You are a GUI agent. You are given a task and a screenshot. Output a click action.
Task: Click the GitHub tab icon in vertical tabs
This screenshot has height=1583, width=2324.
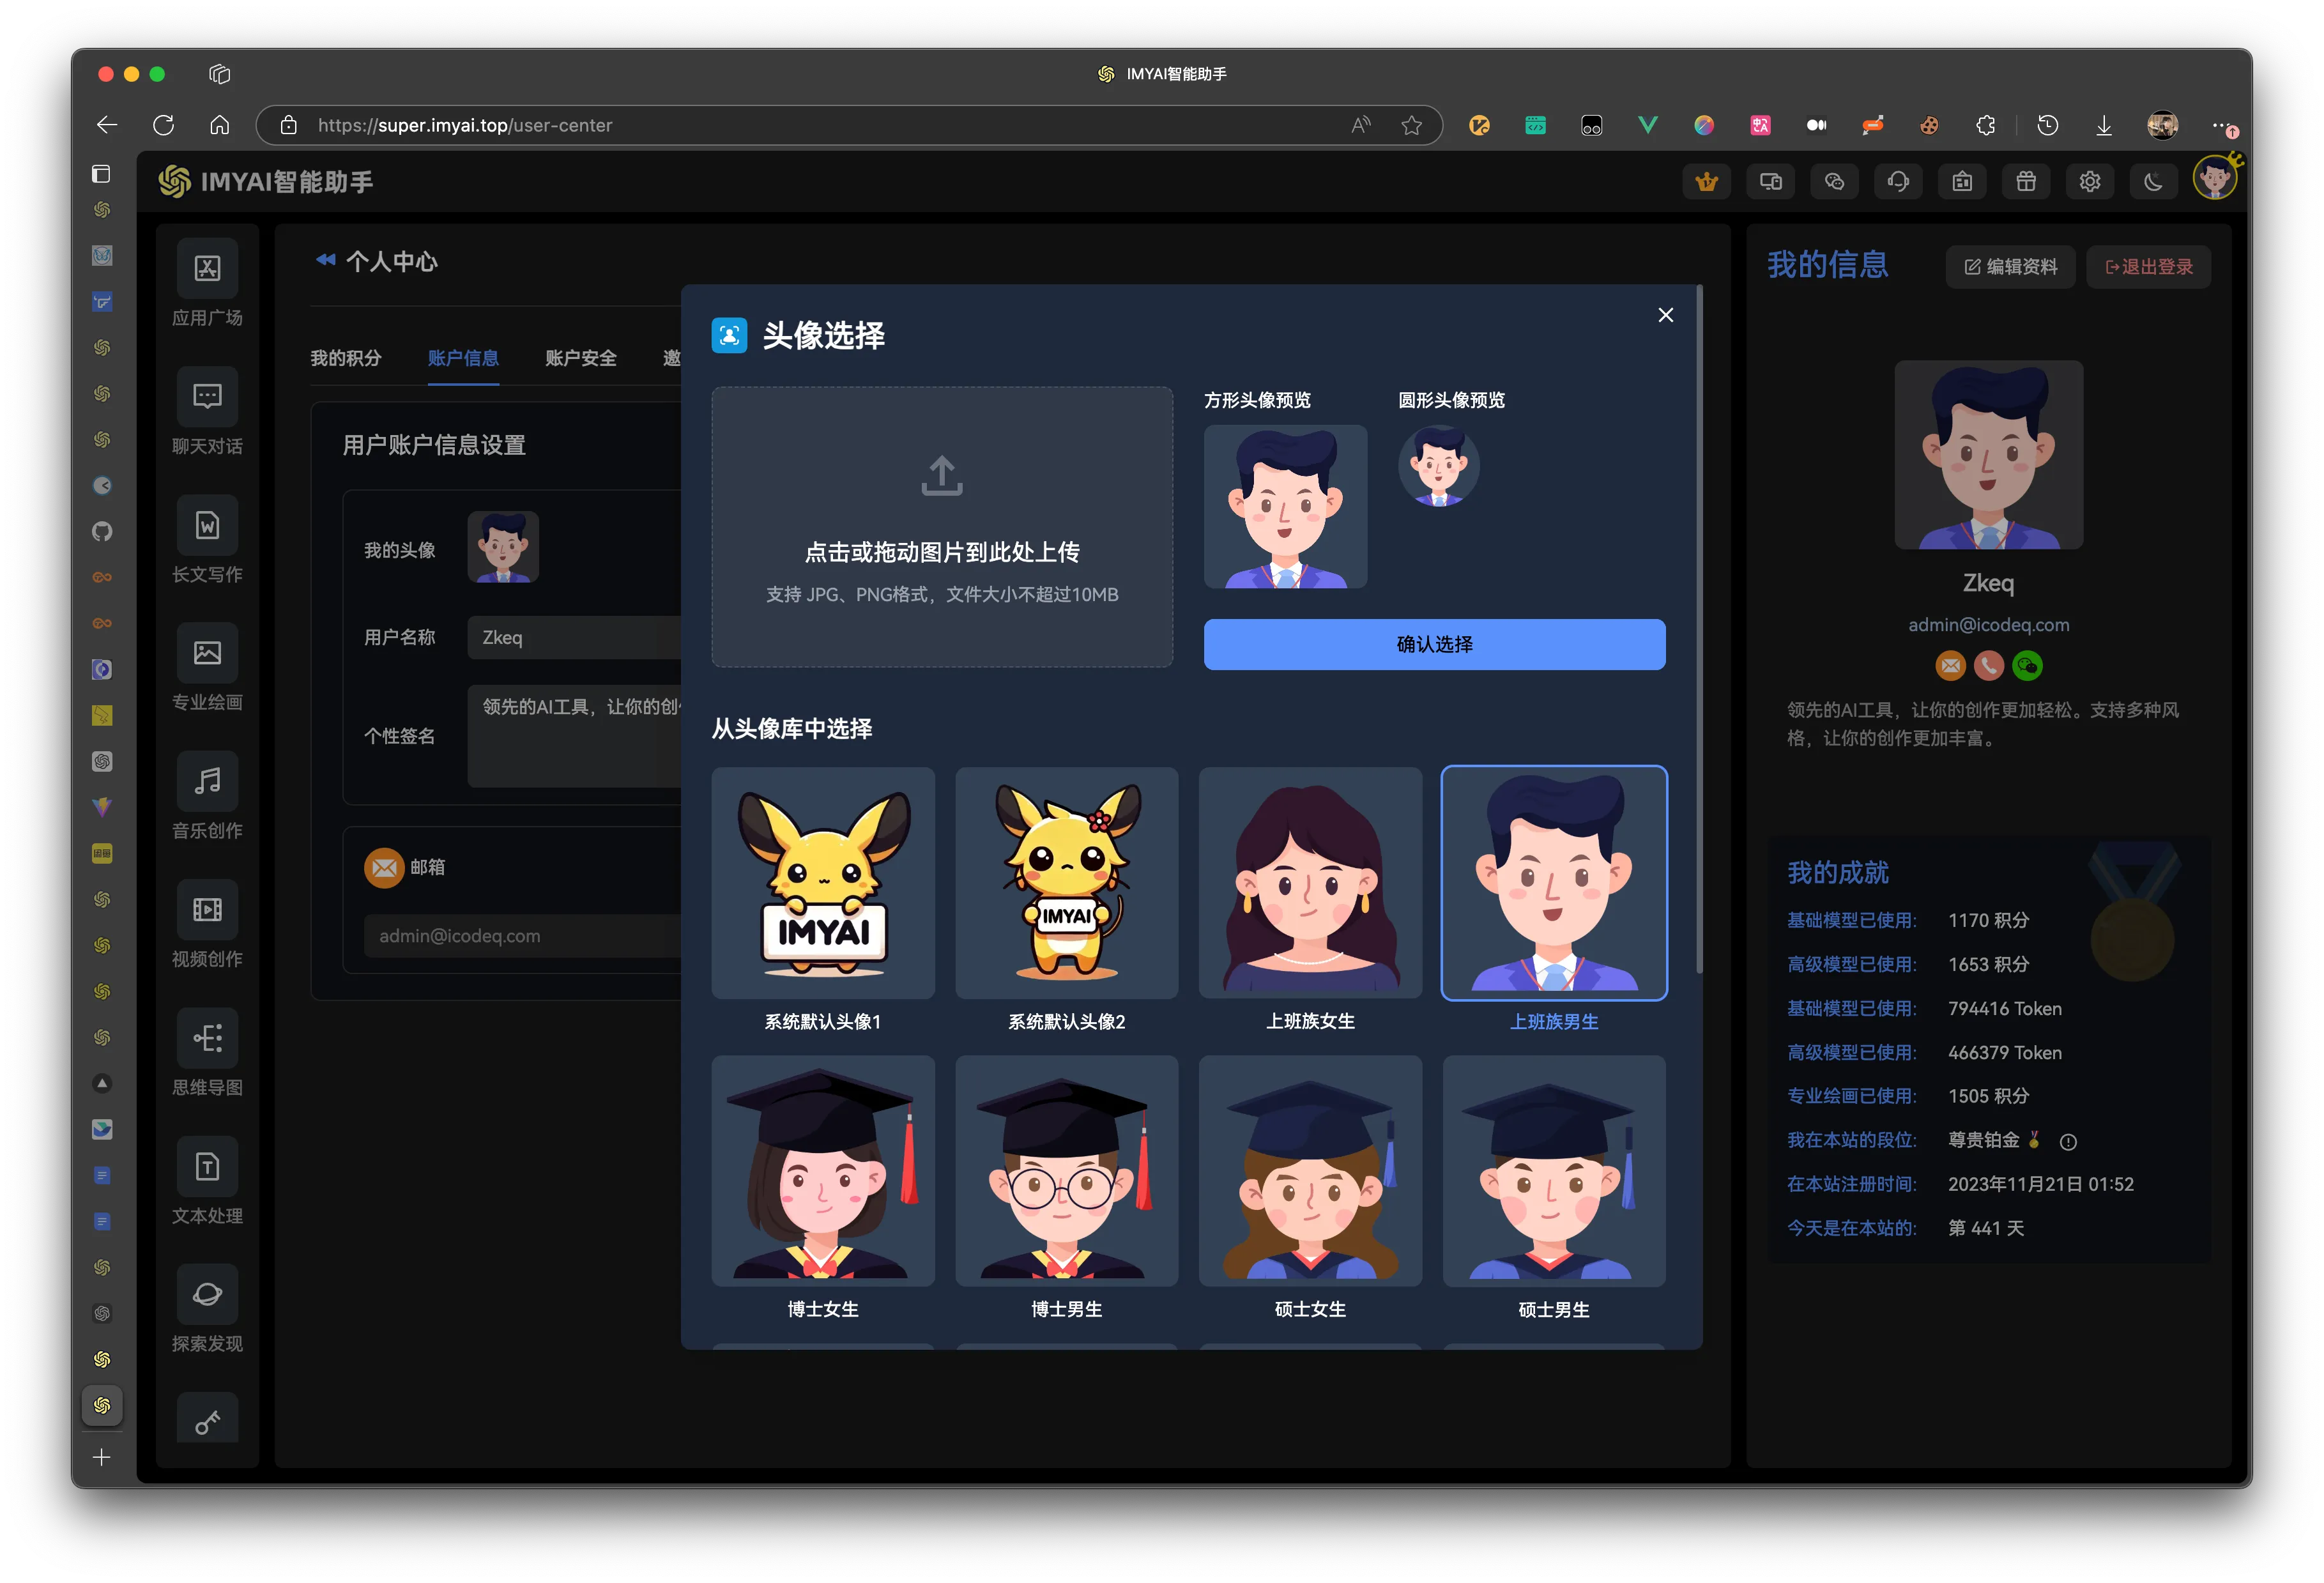point(102,531)
